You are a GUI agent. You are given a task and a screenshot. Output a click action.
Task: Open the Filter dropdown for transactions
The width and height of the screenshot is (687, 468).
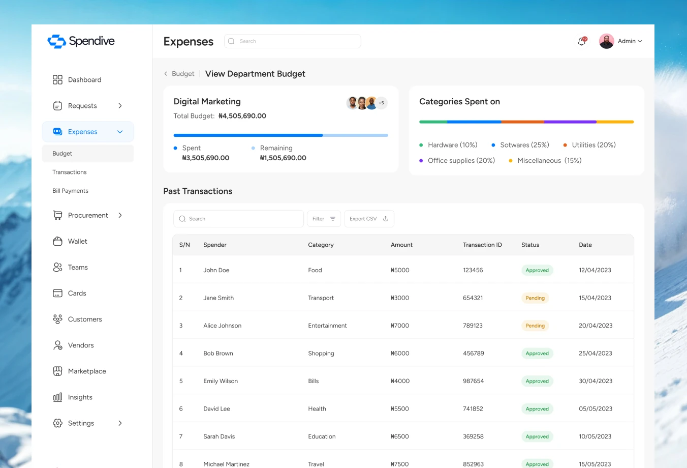(324, 219)
